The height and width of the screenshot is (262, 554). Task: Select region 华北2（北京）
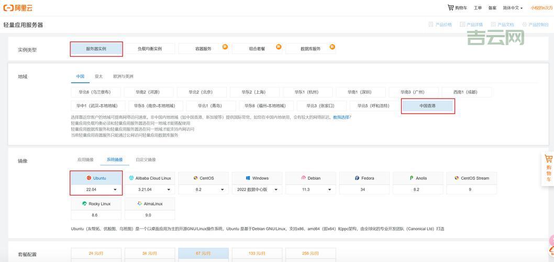coord(201,92)
